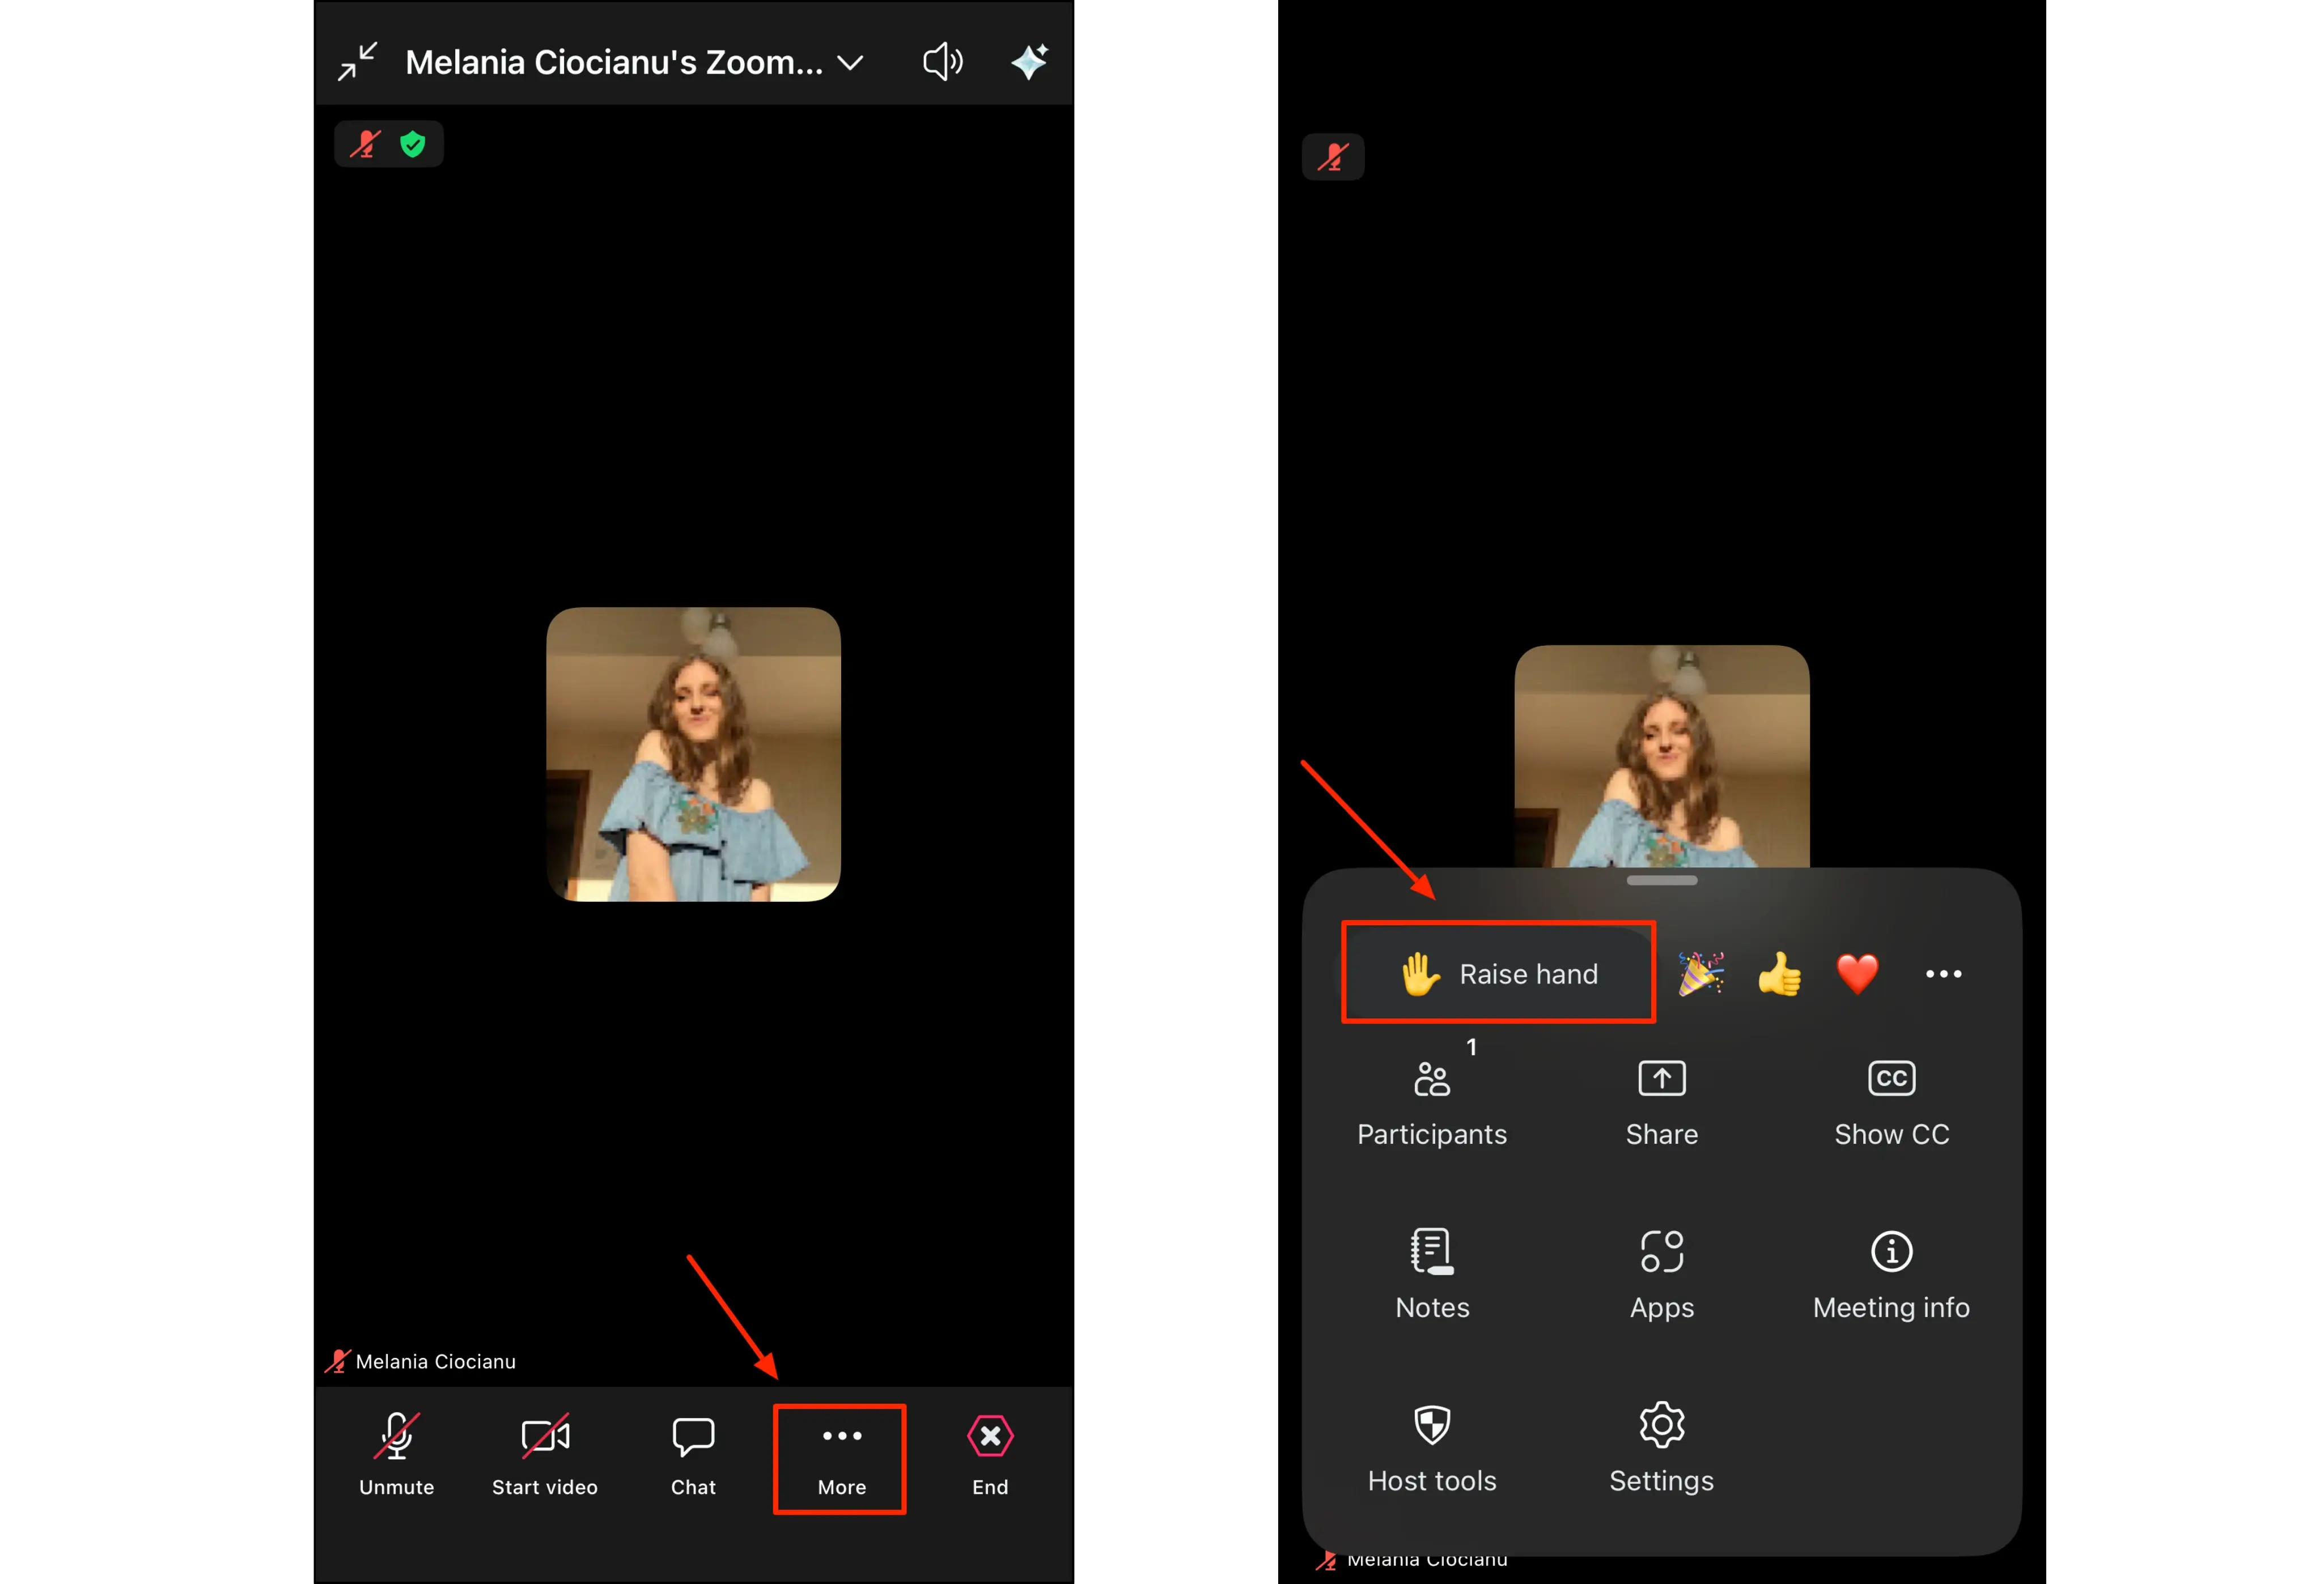View Meeting info details
The image size is (2324, 1584).
tap(1890, 1274)
